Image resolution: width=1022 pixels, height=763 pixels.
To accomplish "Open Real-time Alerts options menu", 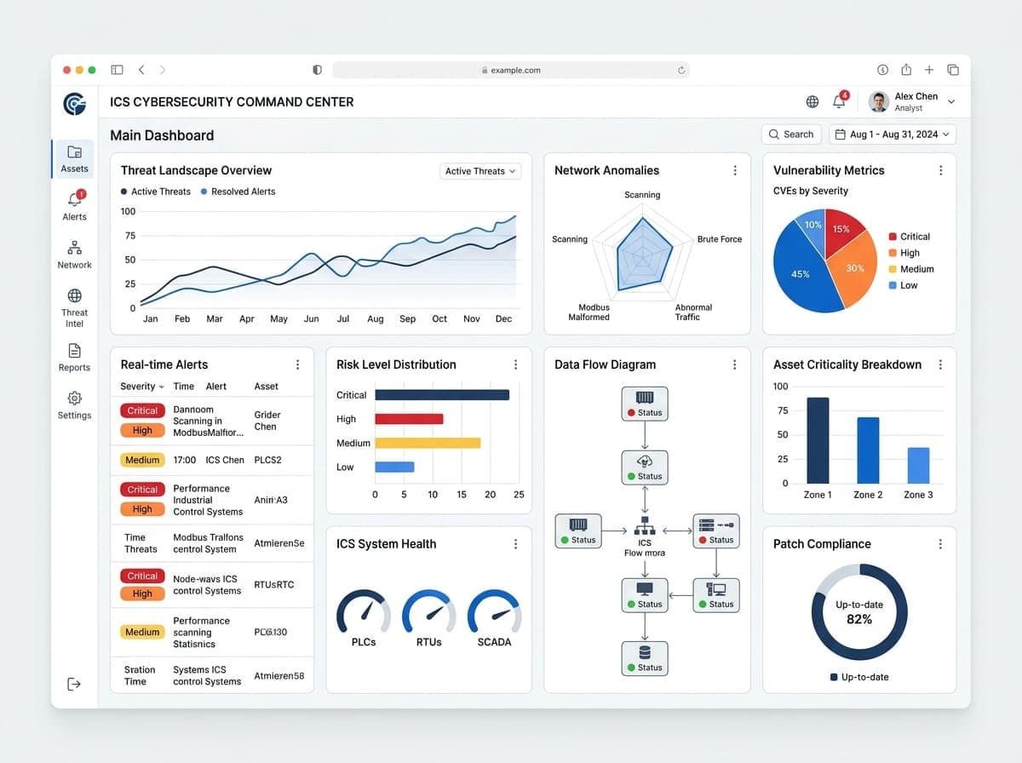I will [297, 364].
